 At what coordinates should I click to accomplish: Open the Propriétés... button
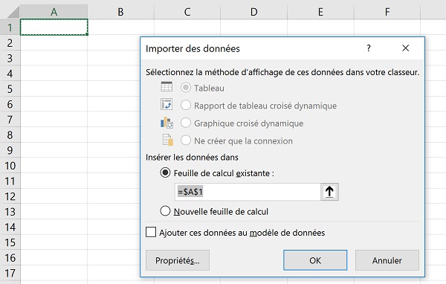(178, 260)
